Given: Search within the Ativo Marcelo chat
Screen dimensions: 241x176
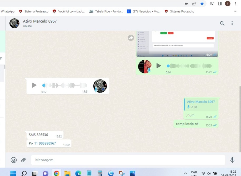Looking at the screenshot, I should pyautogui.click(x=222, y=23).
